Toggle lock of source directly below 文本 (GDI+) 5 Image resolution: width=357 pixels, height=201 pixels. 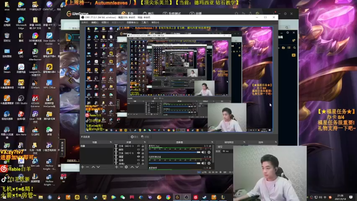143,157
